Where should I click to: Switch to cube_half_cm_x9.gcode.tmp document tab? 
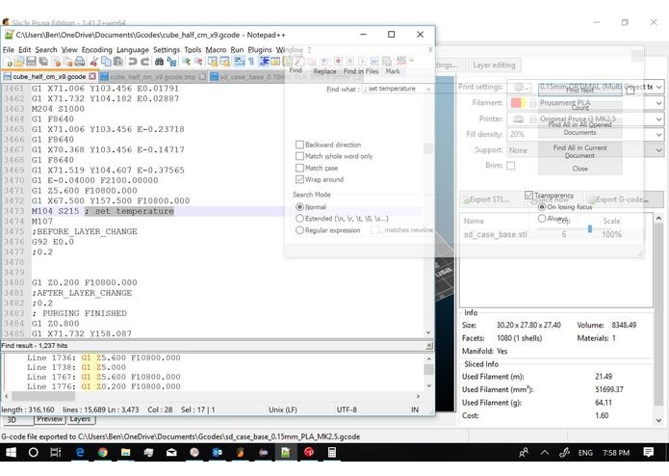click(x=153, y=77)
